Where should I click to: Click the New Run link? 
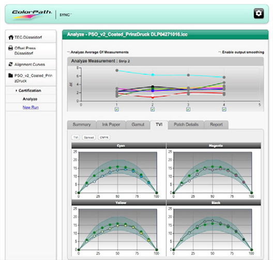point(31,108)
